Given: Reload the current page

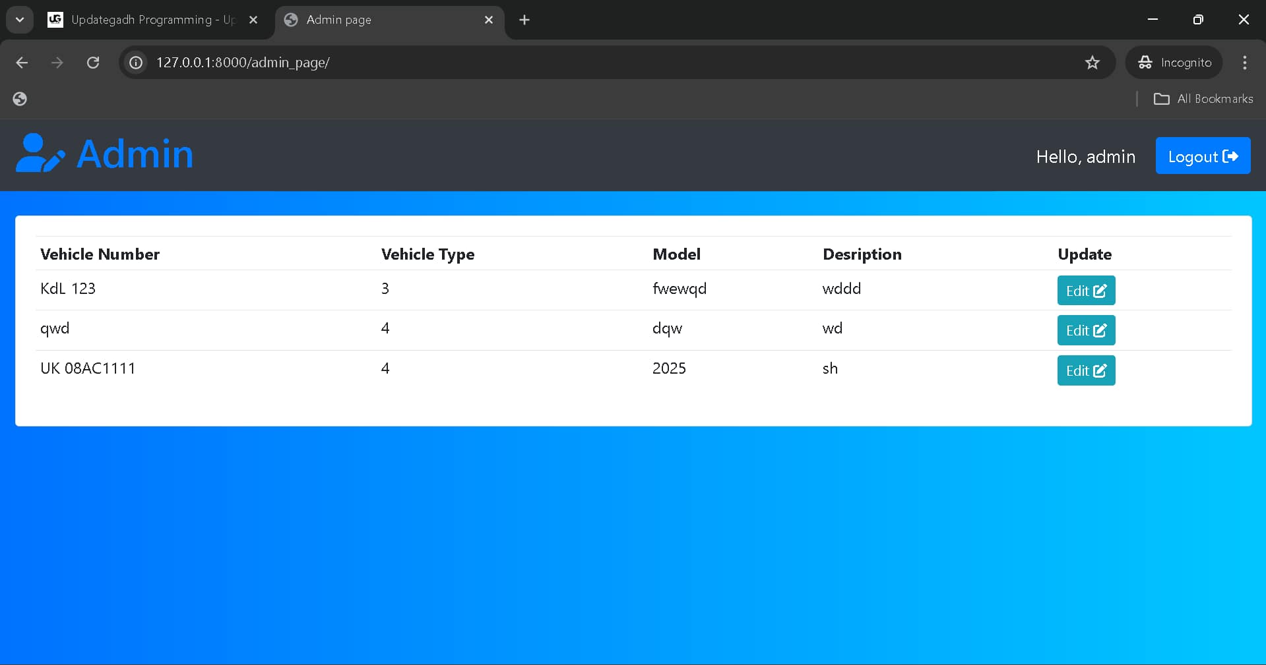Looking at the screenshot, I should pyautogui.click(x=93, y=63).
